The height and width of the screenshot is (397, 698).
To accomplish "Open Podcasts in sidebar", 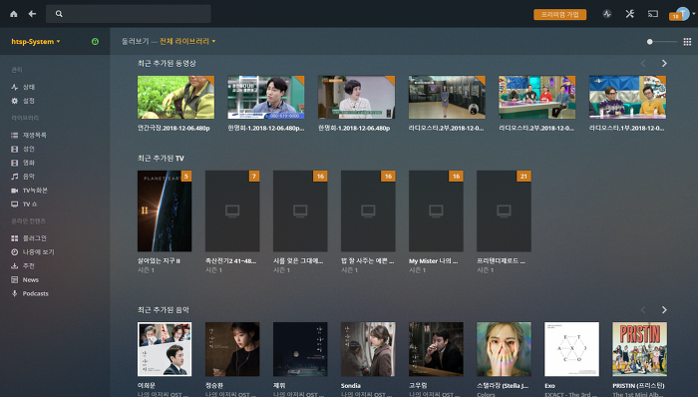I will [36, 293].
